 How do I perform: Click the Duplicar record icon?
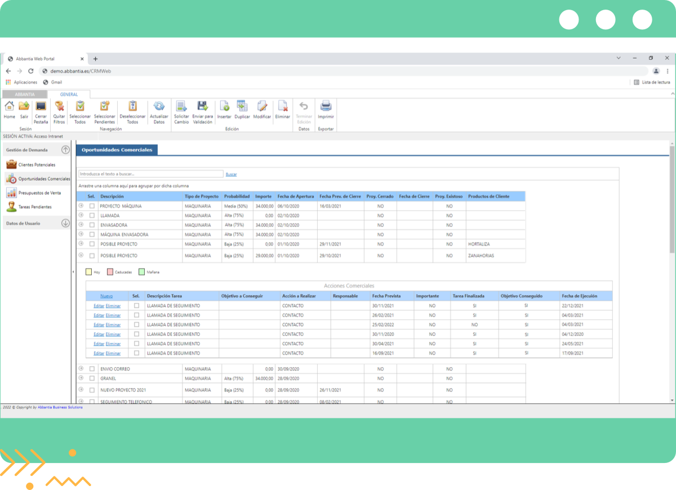pos(242,106)
